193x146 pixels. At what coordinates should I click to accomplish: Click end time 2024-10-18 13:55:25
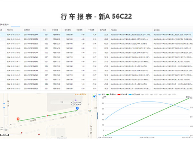point(31,89)
